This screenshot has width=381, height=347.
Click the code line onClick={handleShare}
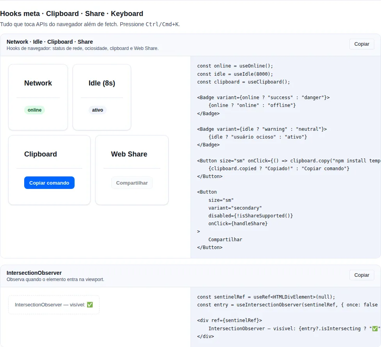click(238, 224)
